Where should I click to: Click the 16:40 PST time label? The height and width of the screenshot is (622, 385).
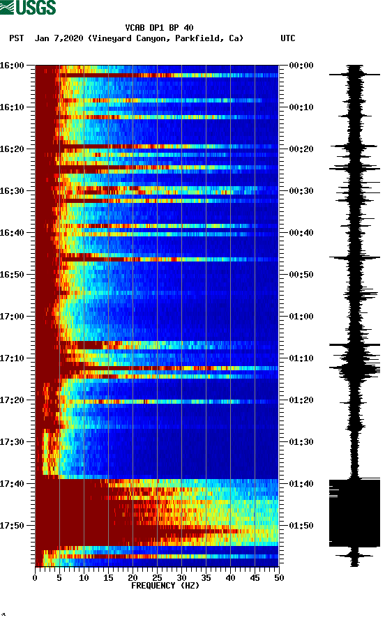(x=12, y=233)
